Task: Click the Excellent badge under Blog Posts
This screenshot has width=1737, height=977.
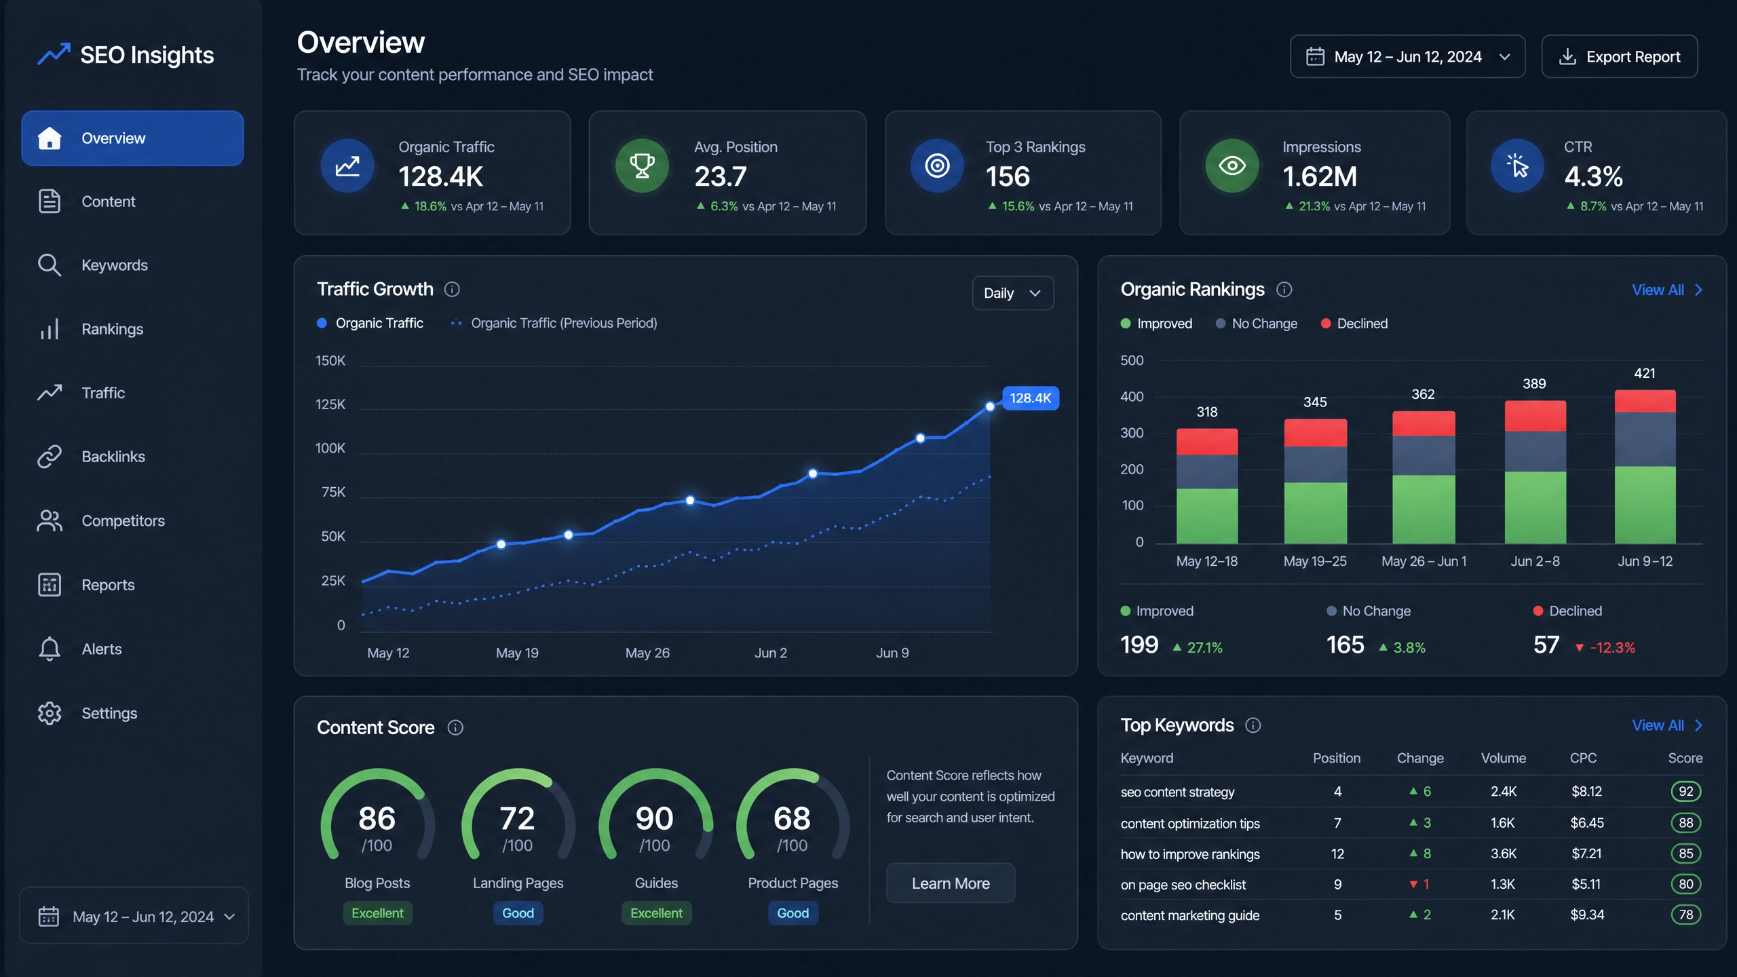Action: coord(377,913)
